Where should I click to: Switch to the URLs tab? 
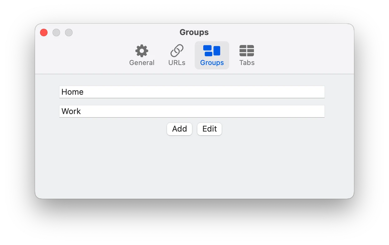pos(177,62)
